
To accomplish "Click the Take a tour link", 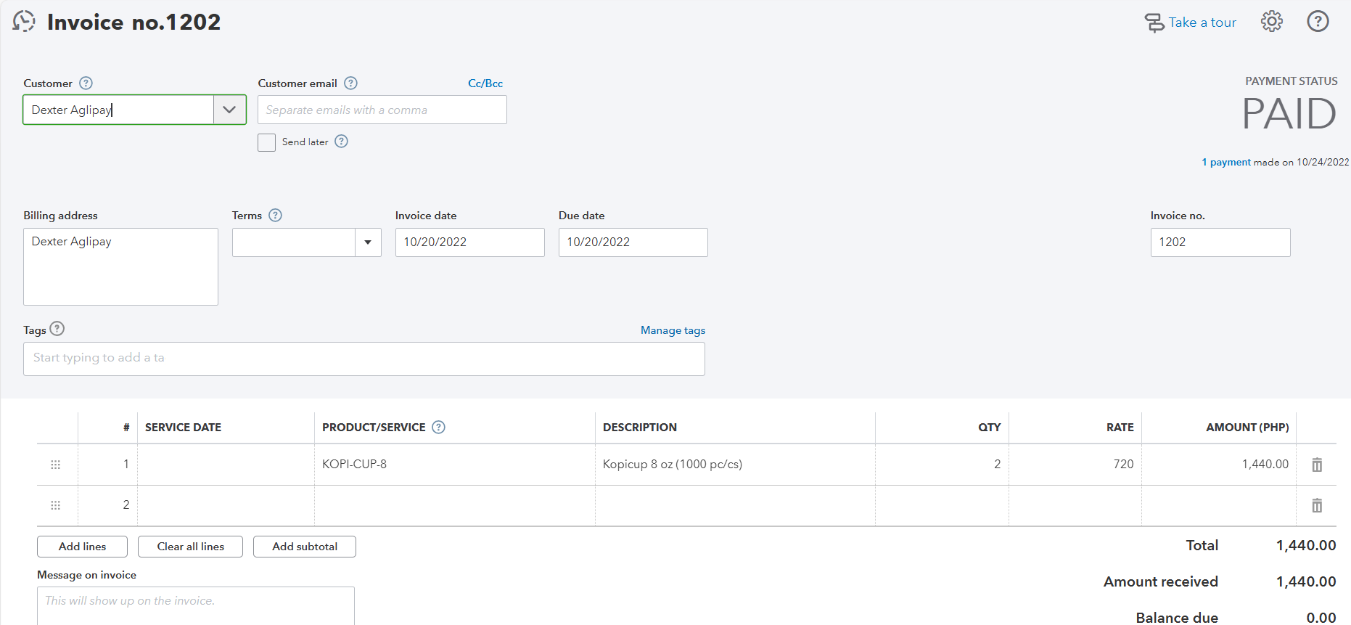I will [1201, 23].
